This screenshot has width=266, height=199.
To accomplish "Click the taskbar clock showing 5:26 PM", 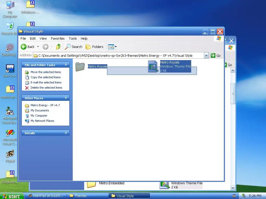I will 255,196.
